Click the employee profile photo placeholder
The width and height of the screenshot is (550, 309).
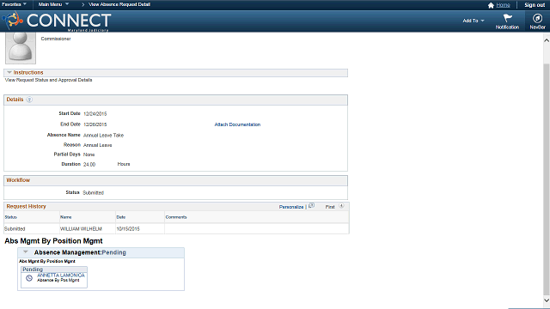21,48
